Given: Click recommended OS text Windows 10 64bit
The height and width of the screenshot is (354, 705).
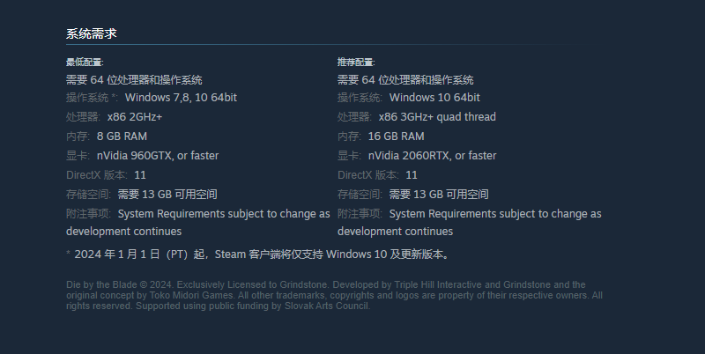Looking at the screenshot, I should click(434, 98).
